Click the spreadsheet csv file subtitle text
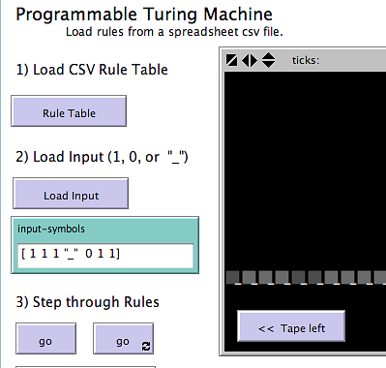The width and height of the screenshot is (386, 368). click(174, 32)
